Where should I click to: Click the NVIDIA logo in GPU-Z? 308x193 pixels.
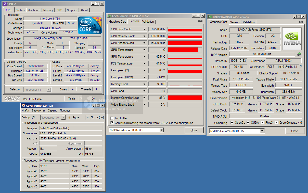[x=292, y=39]
